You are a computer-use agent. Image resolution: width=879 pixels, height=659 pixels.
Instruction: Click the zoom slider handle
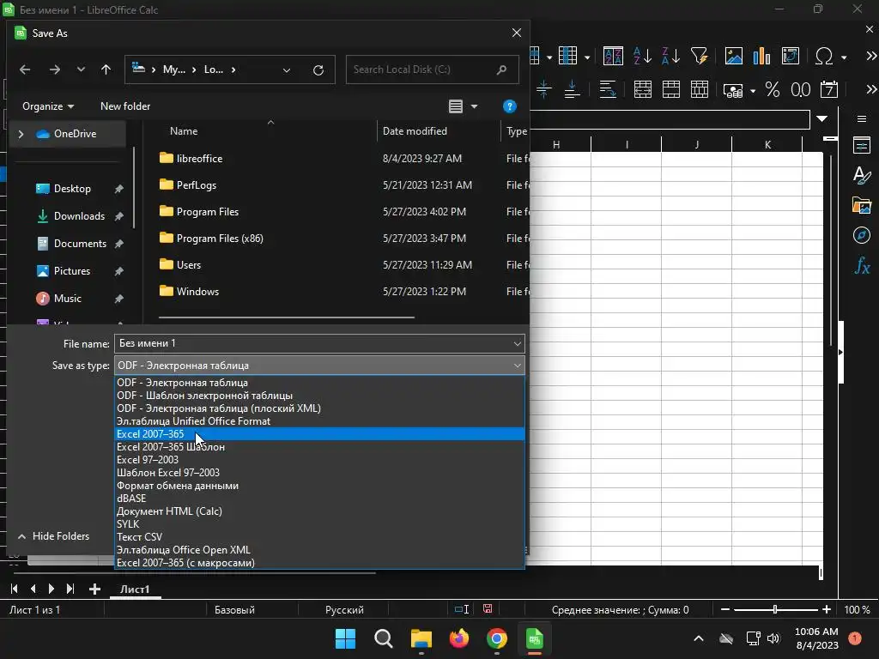775,609
